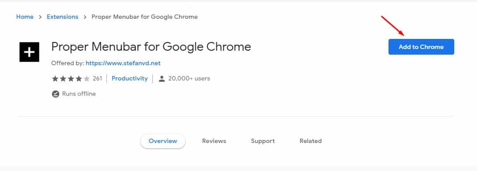This screenshot has height=171, width=477.
Task: Switch to the Reviews tab
Action: tap(214, 141)
